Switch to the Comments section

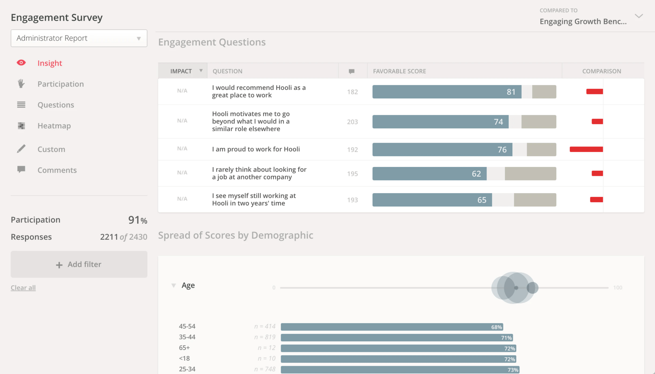coord(57,170)
